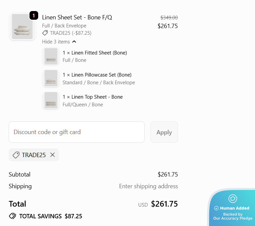Click the quantity badge showing 1
The height and width of the screenshot is (226, 255).
click(34, 15)
